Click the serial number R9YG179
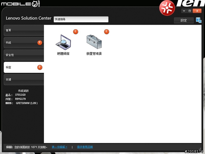Viewport: 205px width, 154px height. pos(20,99)
